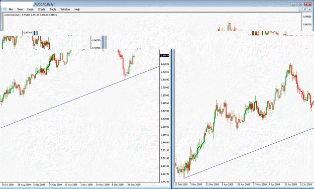Select the trendline on the left chart

pos(80,97)
